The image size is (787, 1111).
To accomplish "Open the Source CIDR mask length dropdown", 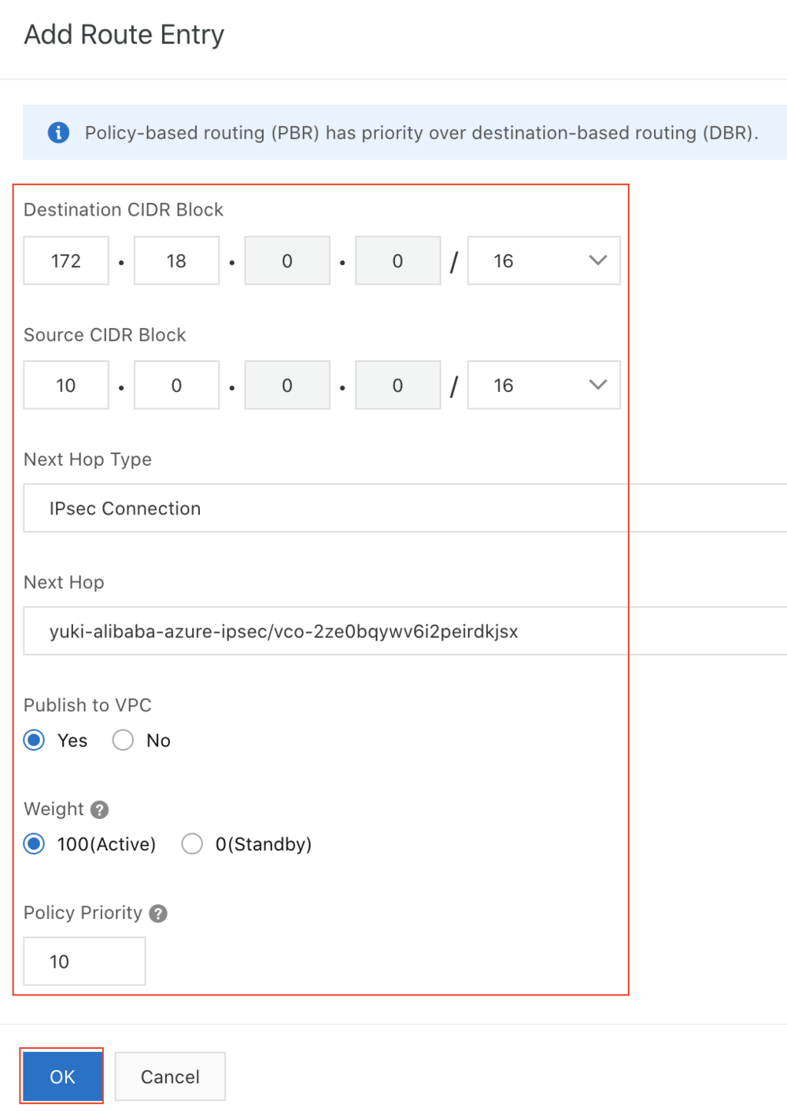I will point(543,385).
